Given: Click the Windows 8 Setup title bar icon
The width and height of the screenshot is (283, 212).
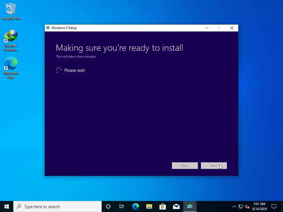Looking at the screenshot, I should (48, 28).
